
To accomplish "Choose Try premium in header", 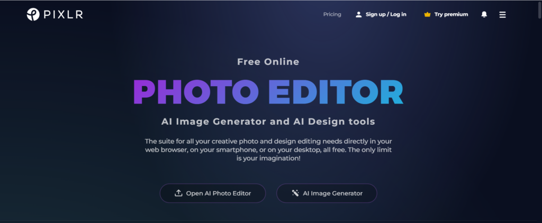I will (451, 14).
